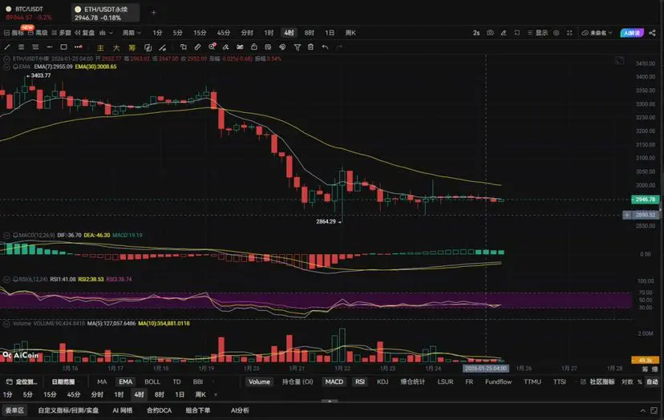Open the 合约DCA bottom tab
The height and width of the screenshot is (420, 664).
coord(160,410)
